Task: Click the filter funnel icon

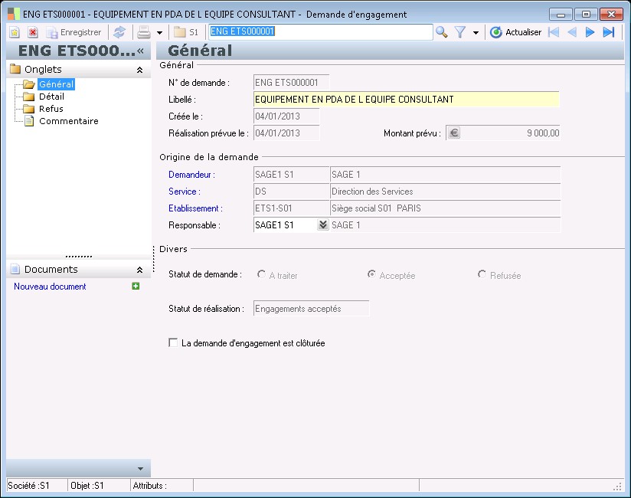Action: pos(460,32)
